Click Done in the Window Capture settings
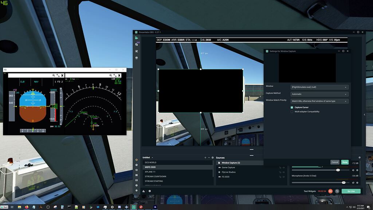This screenshot has width=373, height=210. (x=345, y=162)
